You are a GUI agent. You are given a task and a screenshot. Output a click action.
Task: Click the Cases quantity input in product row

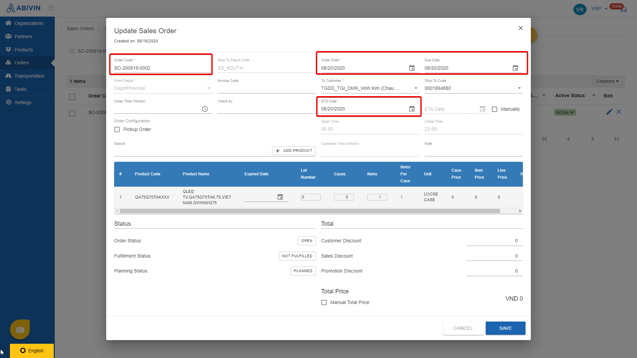click(344, 197)
